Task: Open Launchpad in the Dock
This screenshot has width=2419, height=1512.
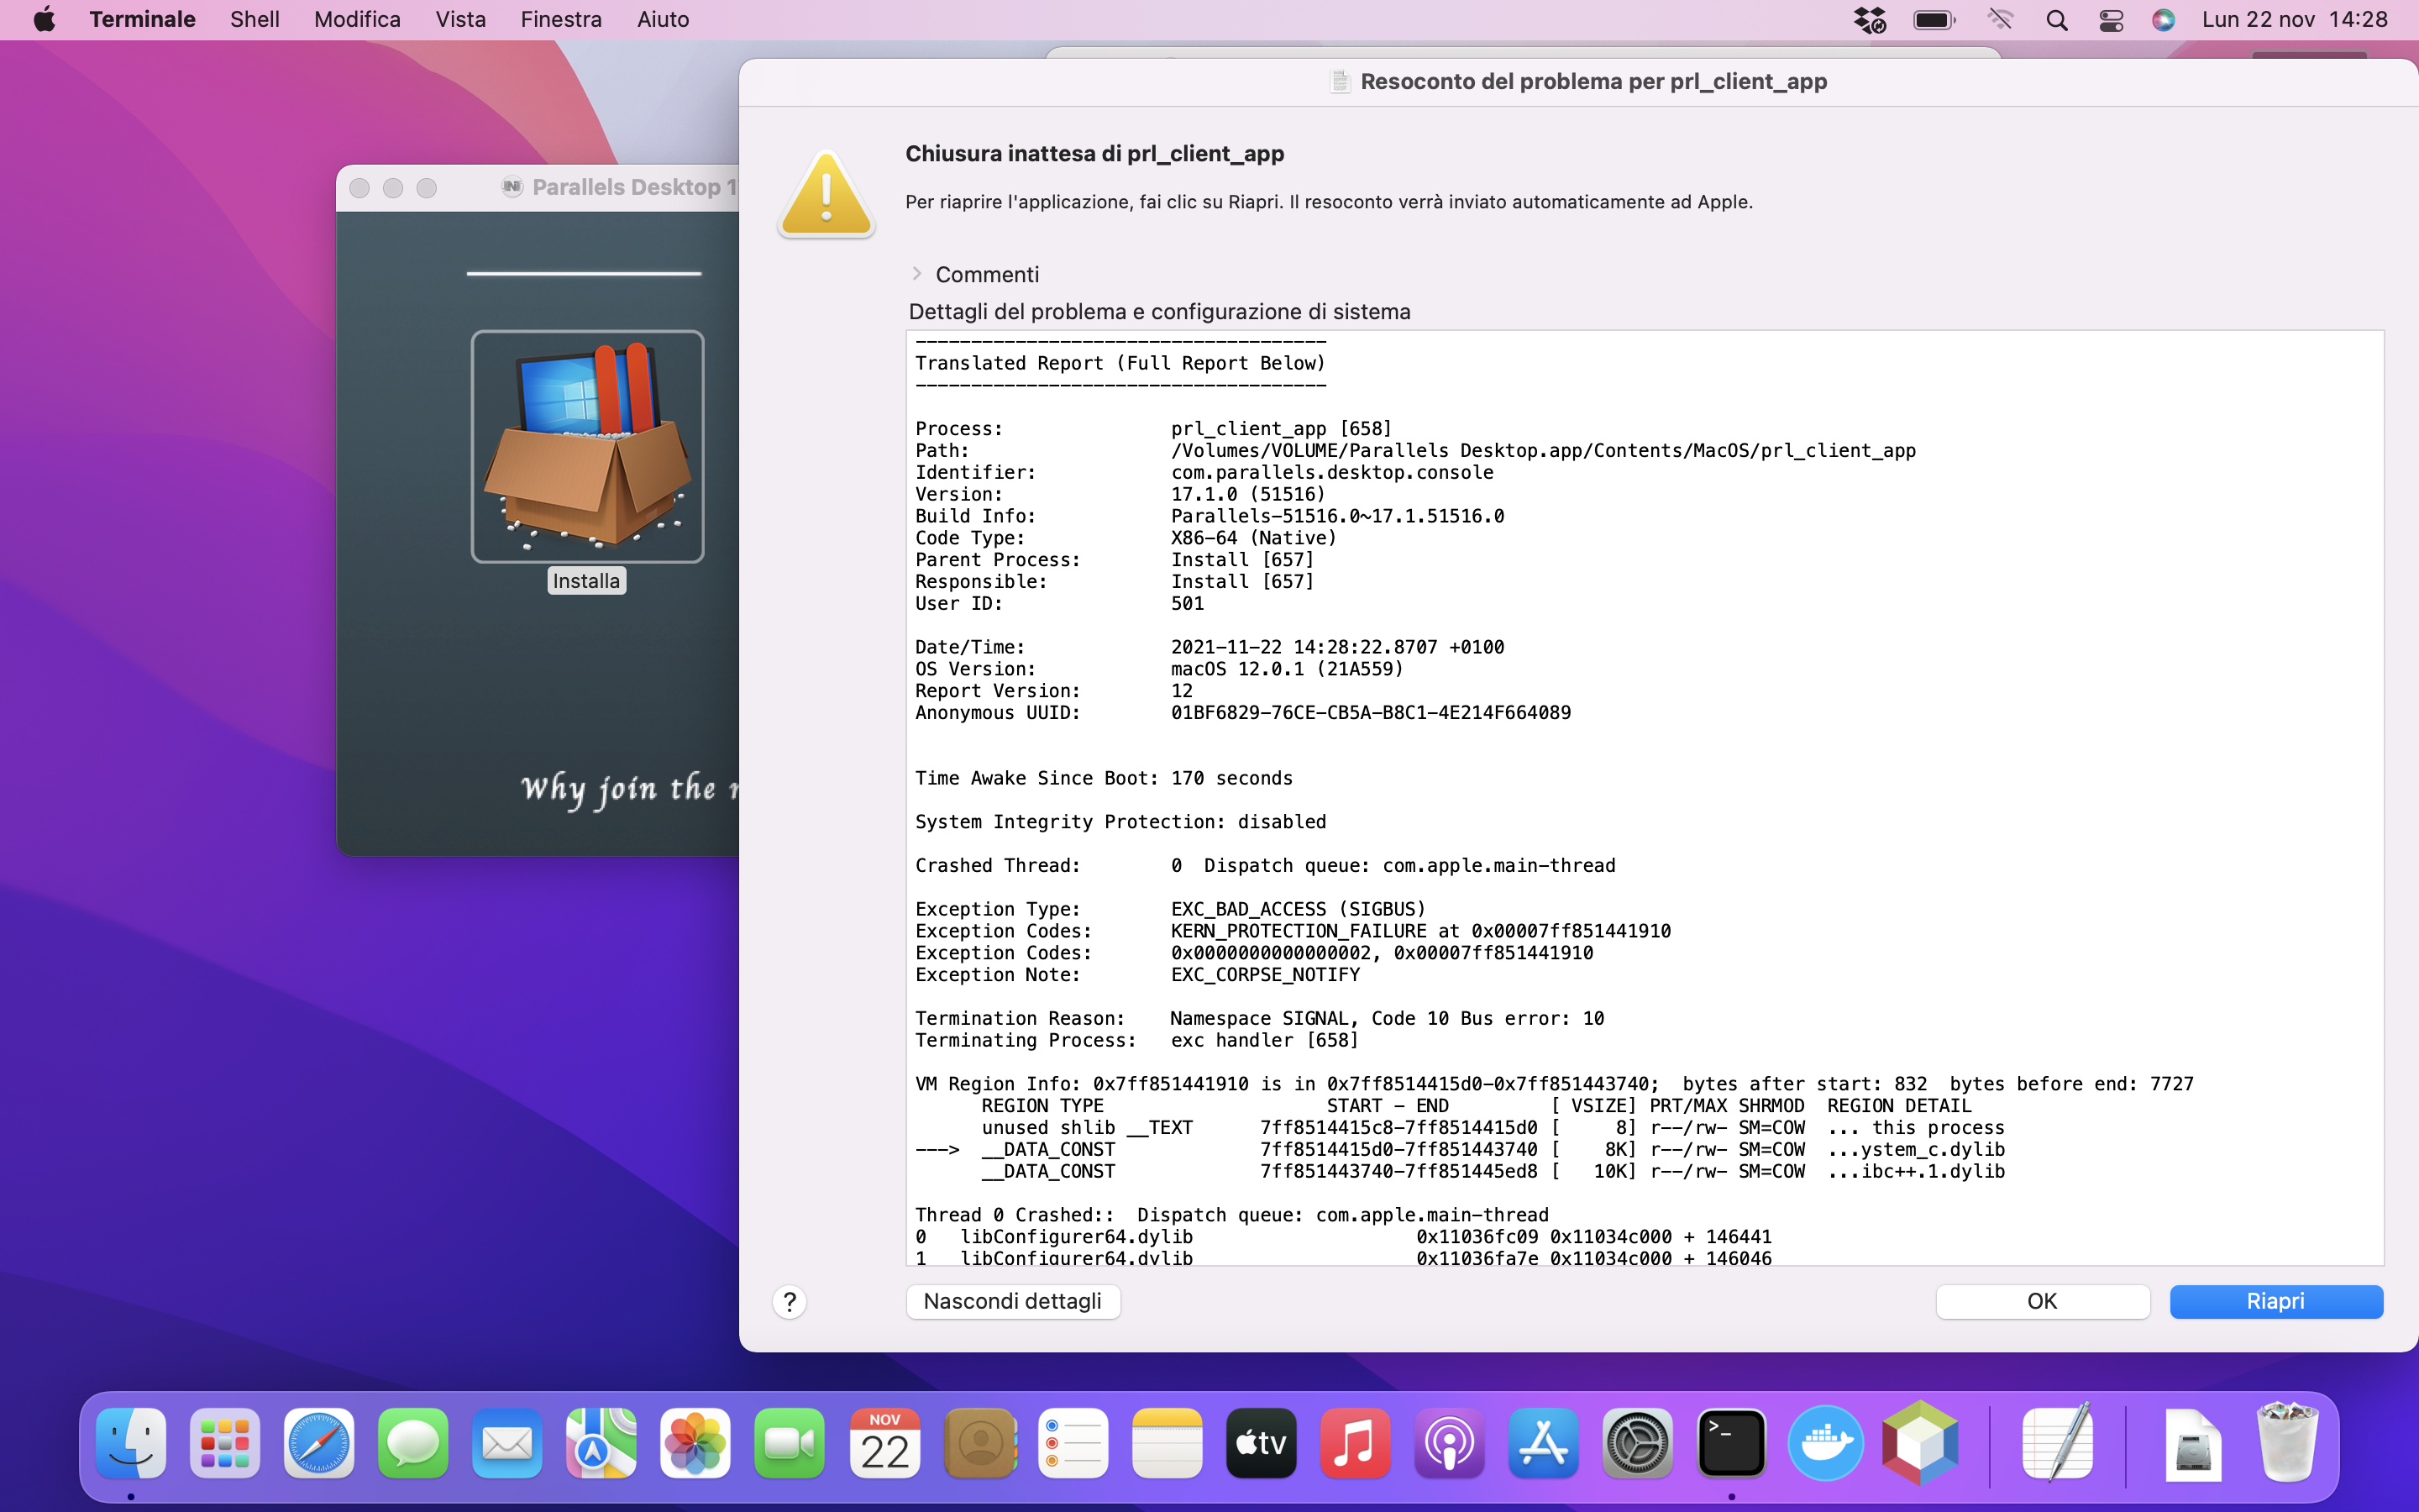Action: coord(225,1443)
